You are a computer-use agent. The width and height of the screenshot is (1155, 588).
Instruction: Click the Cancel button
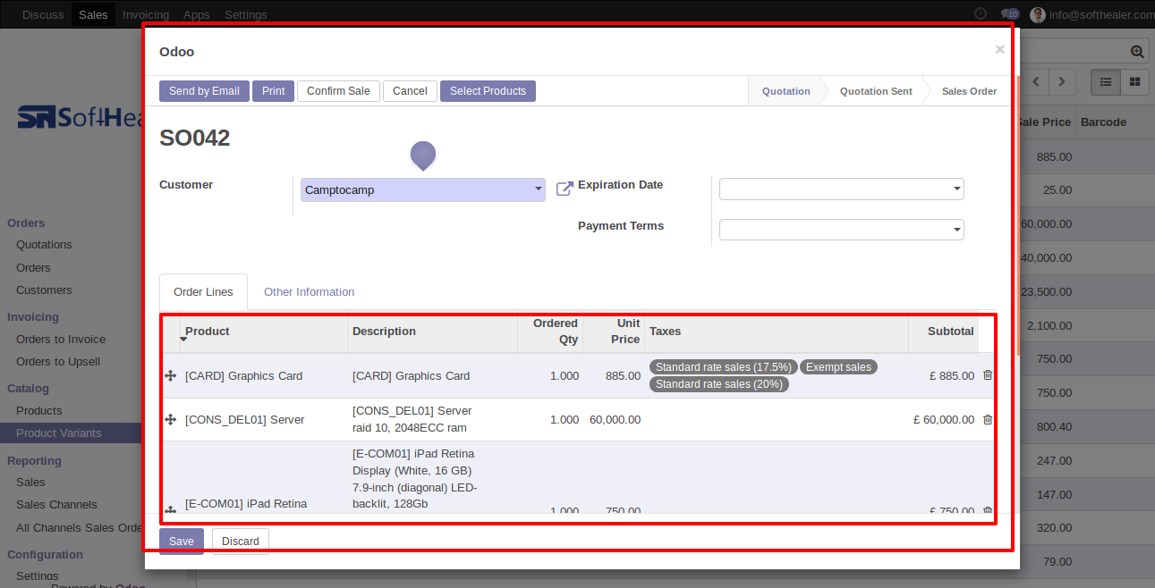click(x=410, y=91)
